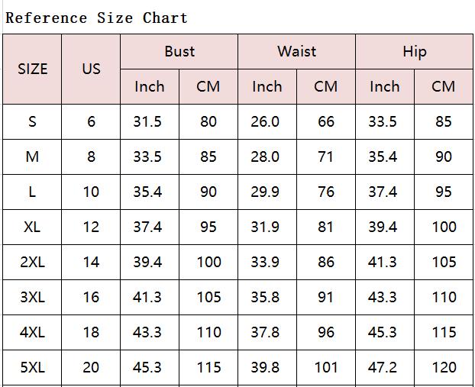Click the US size 10 cell
Image resolution: width=475 pixels, height=387 pixels.
pos(91,192)
